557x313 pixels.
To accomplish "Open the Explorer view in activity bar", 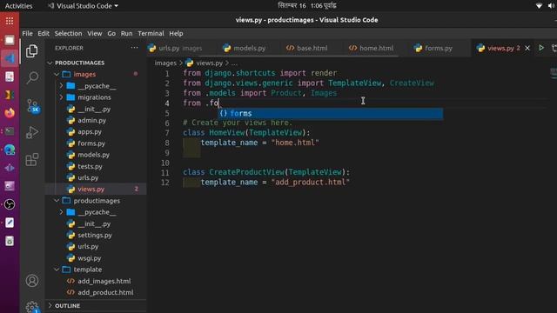I will (x=32, y=51).
